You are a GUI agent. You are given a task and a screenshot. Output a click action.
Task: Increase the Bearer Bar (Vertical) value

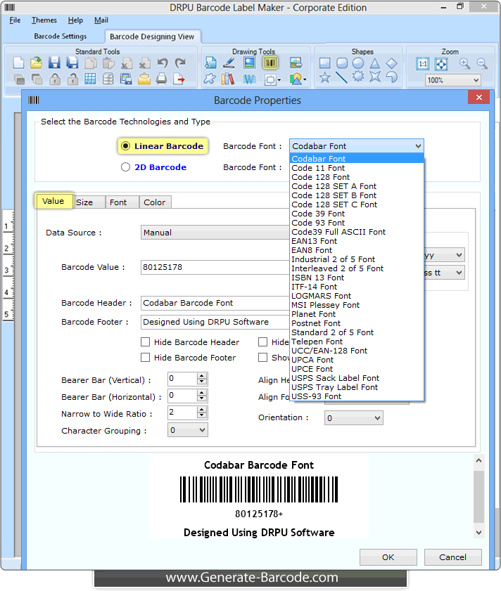202,376
